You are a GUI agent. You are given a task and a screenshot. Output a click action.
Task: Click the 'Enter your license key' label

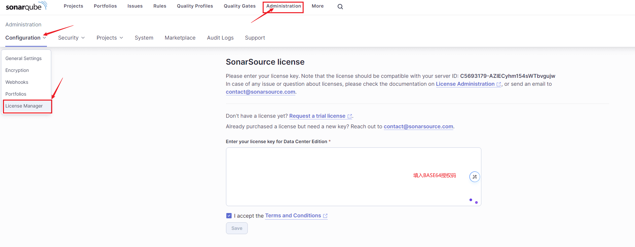tap(278, 141)
